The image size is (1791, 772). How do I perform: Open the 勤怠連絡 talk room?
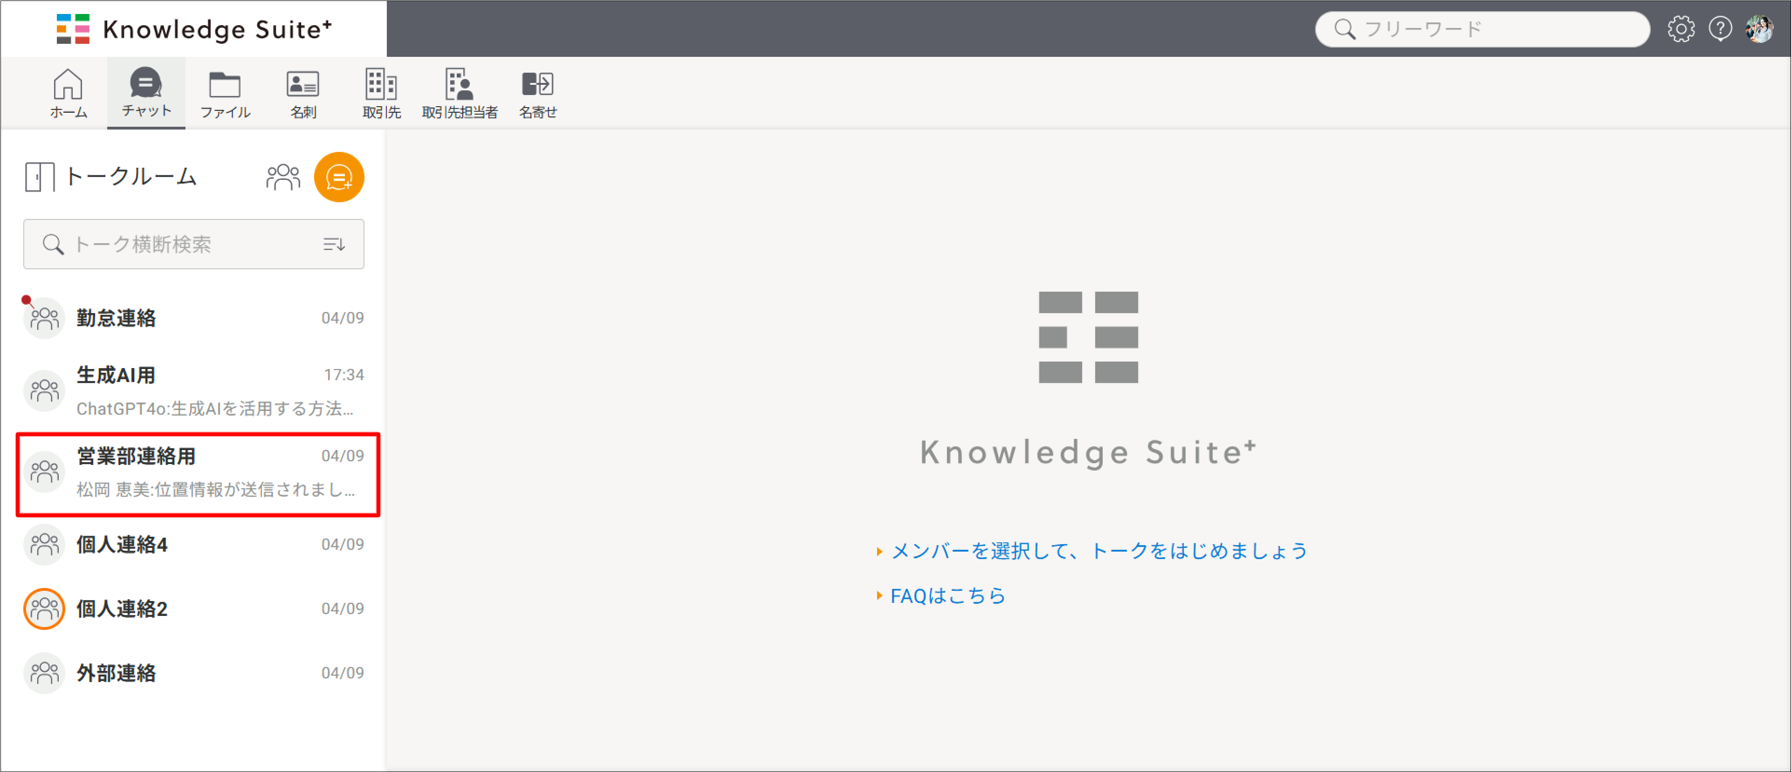pos(193,318)
